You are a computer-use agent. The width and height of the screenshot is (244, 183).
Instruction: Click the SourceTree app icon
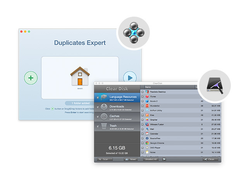coord(147,138)
